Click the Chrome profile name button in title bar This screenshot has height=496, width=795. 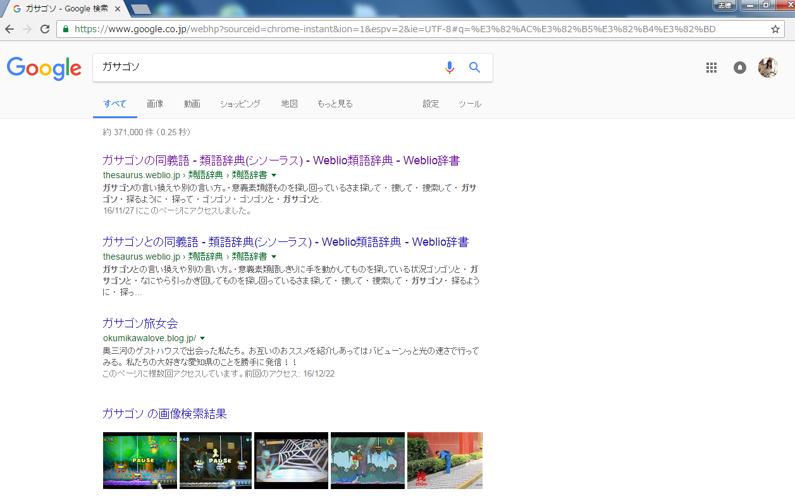tap(724, 5)
